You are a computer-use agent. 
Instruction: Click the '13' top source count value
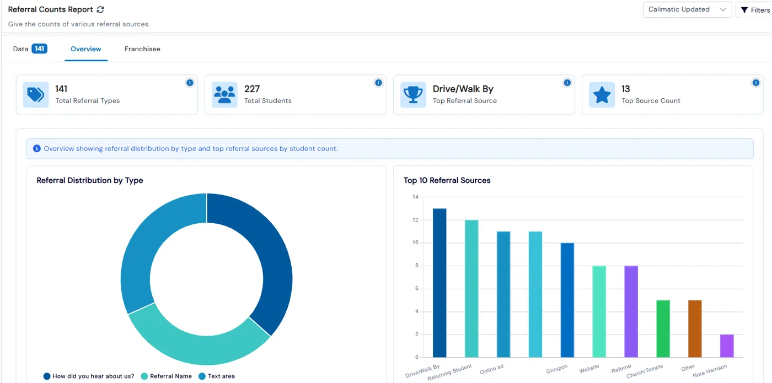coord(626,89)
